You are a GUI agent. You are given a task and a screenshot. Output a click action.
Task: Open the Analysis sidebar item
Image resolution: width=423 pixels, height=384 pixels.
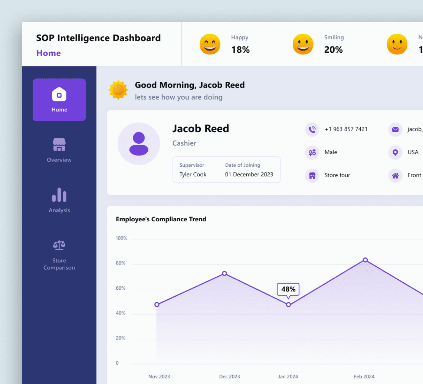[59, 201]
